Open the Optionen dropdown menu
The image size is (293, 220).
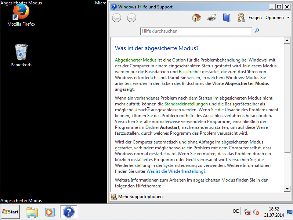278,18
